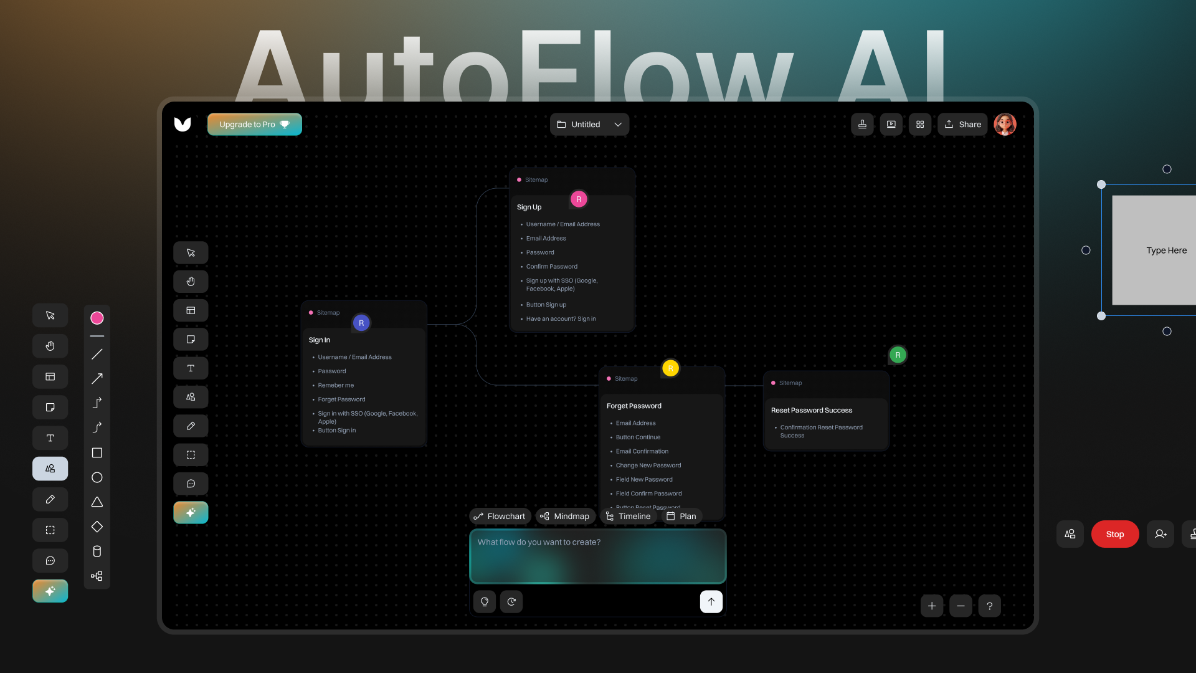Click the Sign In sitemap card title
1196x673 pixels.
[x=320, y=340]
